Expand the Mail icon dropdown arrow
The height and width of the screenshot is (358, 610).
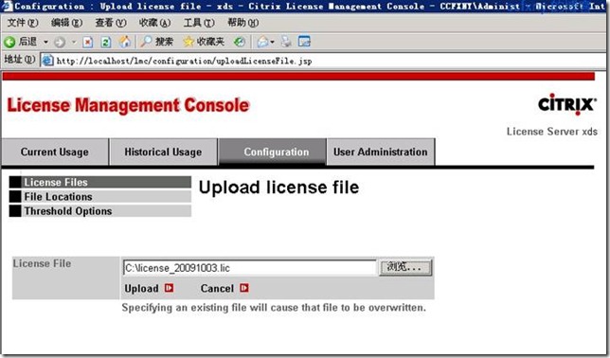click(x=273, y=42)
